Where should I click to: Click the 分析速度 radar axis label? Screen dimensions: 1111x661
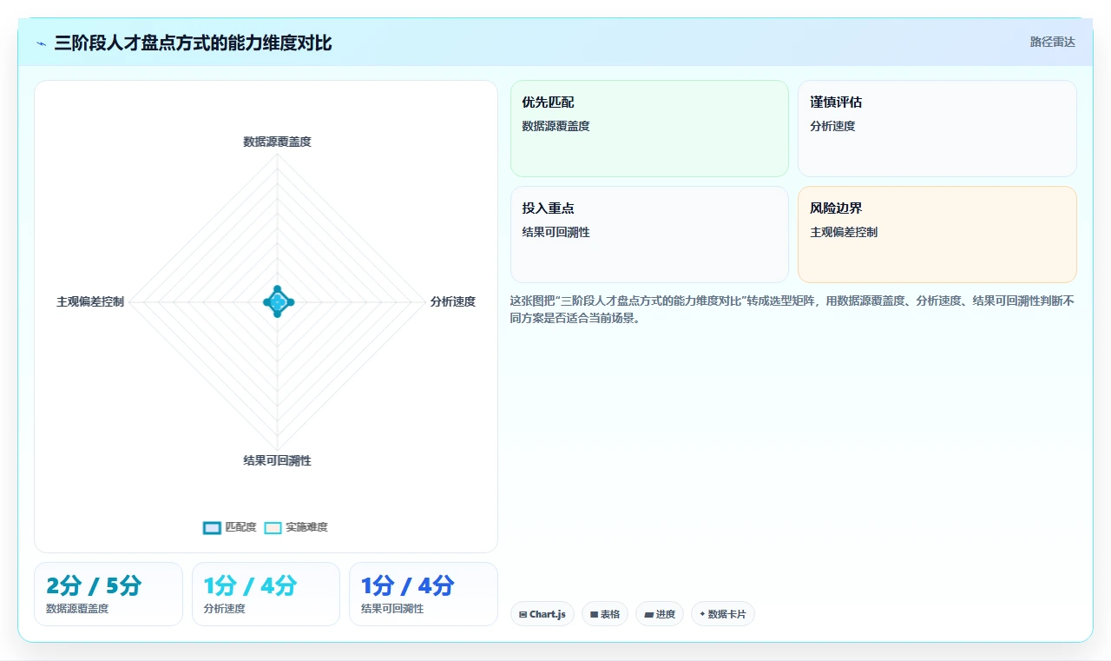pos(453,301)
